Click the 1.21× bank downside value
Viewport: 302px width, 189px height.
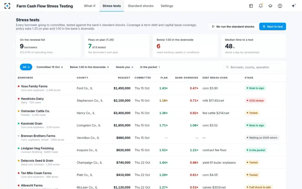point(194,150)
